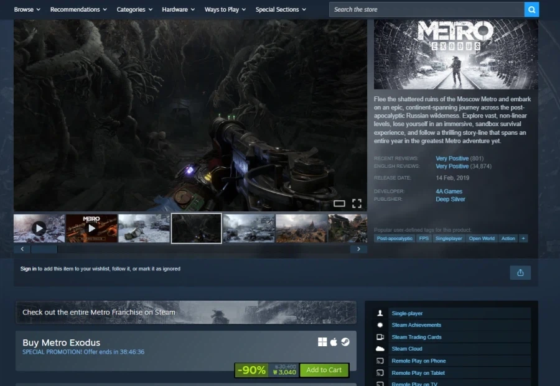Select the last partially visible screenshot thumbnail

click(x=347, y=228)
